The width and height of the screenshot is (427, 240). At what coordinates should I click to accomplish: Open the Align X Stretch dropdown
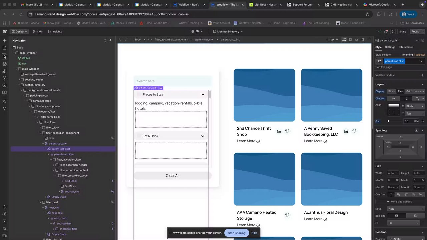(x=415, y=106)
